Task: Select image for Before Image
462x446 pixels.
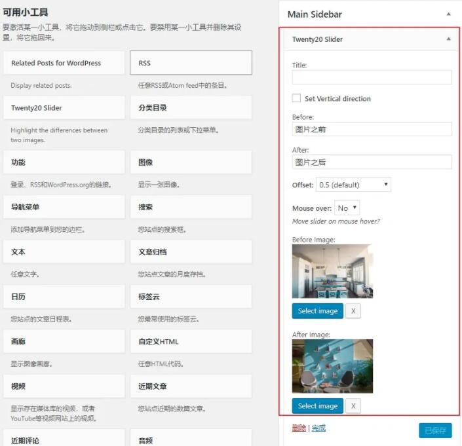Action: click(318, 311)
